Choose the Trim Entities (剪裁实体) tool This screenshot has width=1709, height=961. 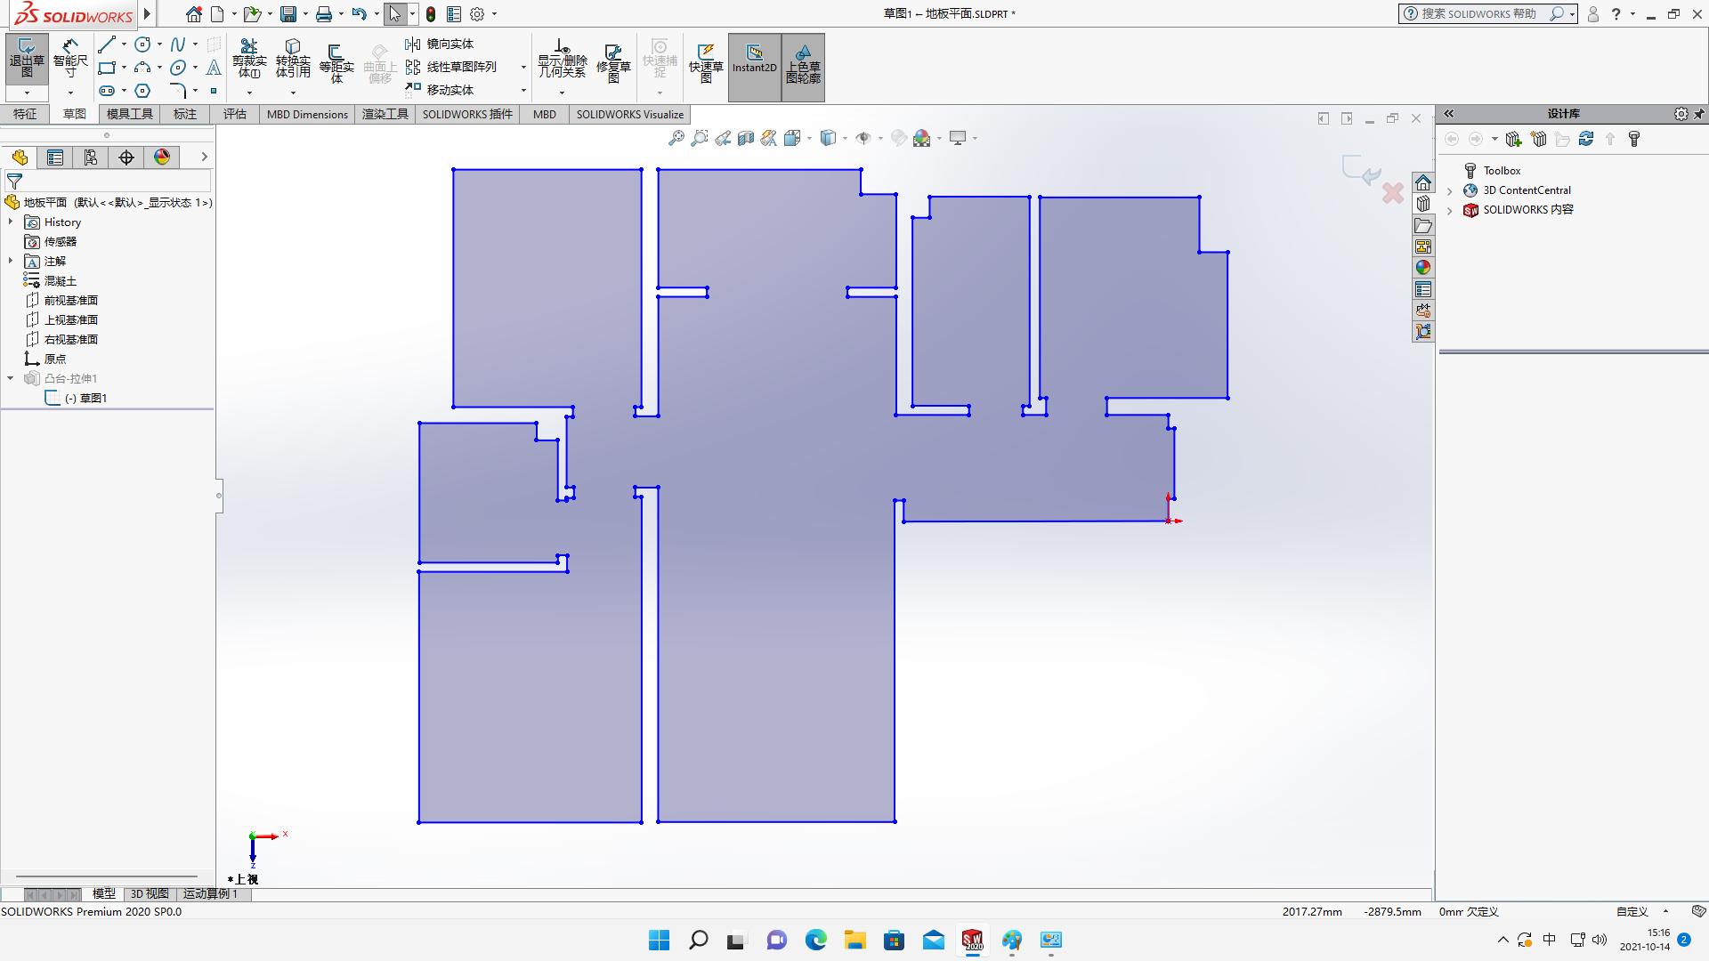(249, 59)
